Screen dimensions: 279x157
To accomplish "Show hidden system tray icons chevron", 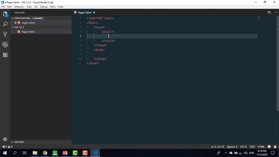I will pos(226,153).
